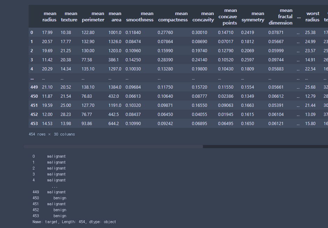This screenshot has height=228, width=328.
Task: Click the worst radius value 12.79
Action: point(310,96)
